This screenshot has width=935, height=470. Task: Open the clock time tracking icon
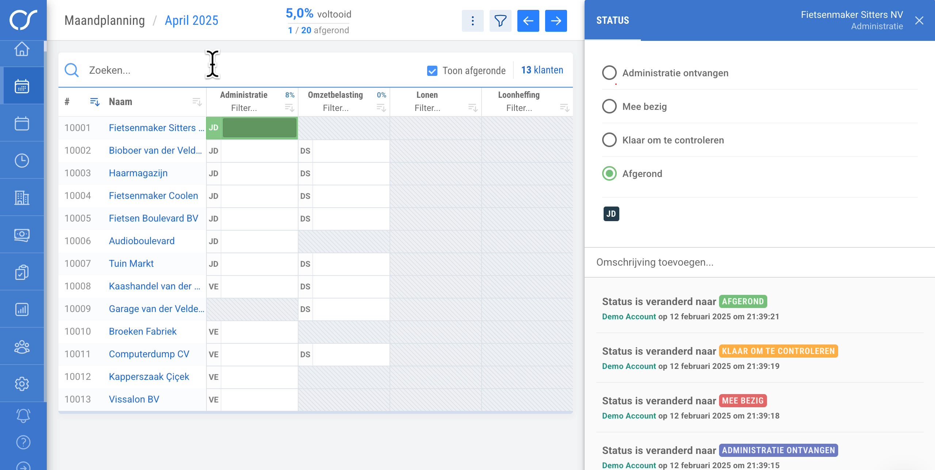tap(22, 161)
